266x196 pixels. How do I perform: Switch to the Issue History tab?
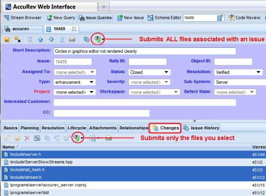point(202,128)
